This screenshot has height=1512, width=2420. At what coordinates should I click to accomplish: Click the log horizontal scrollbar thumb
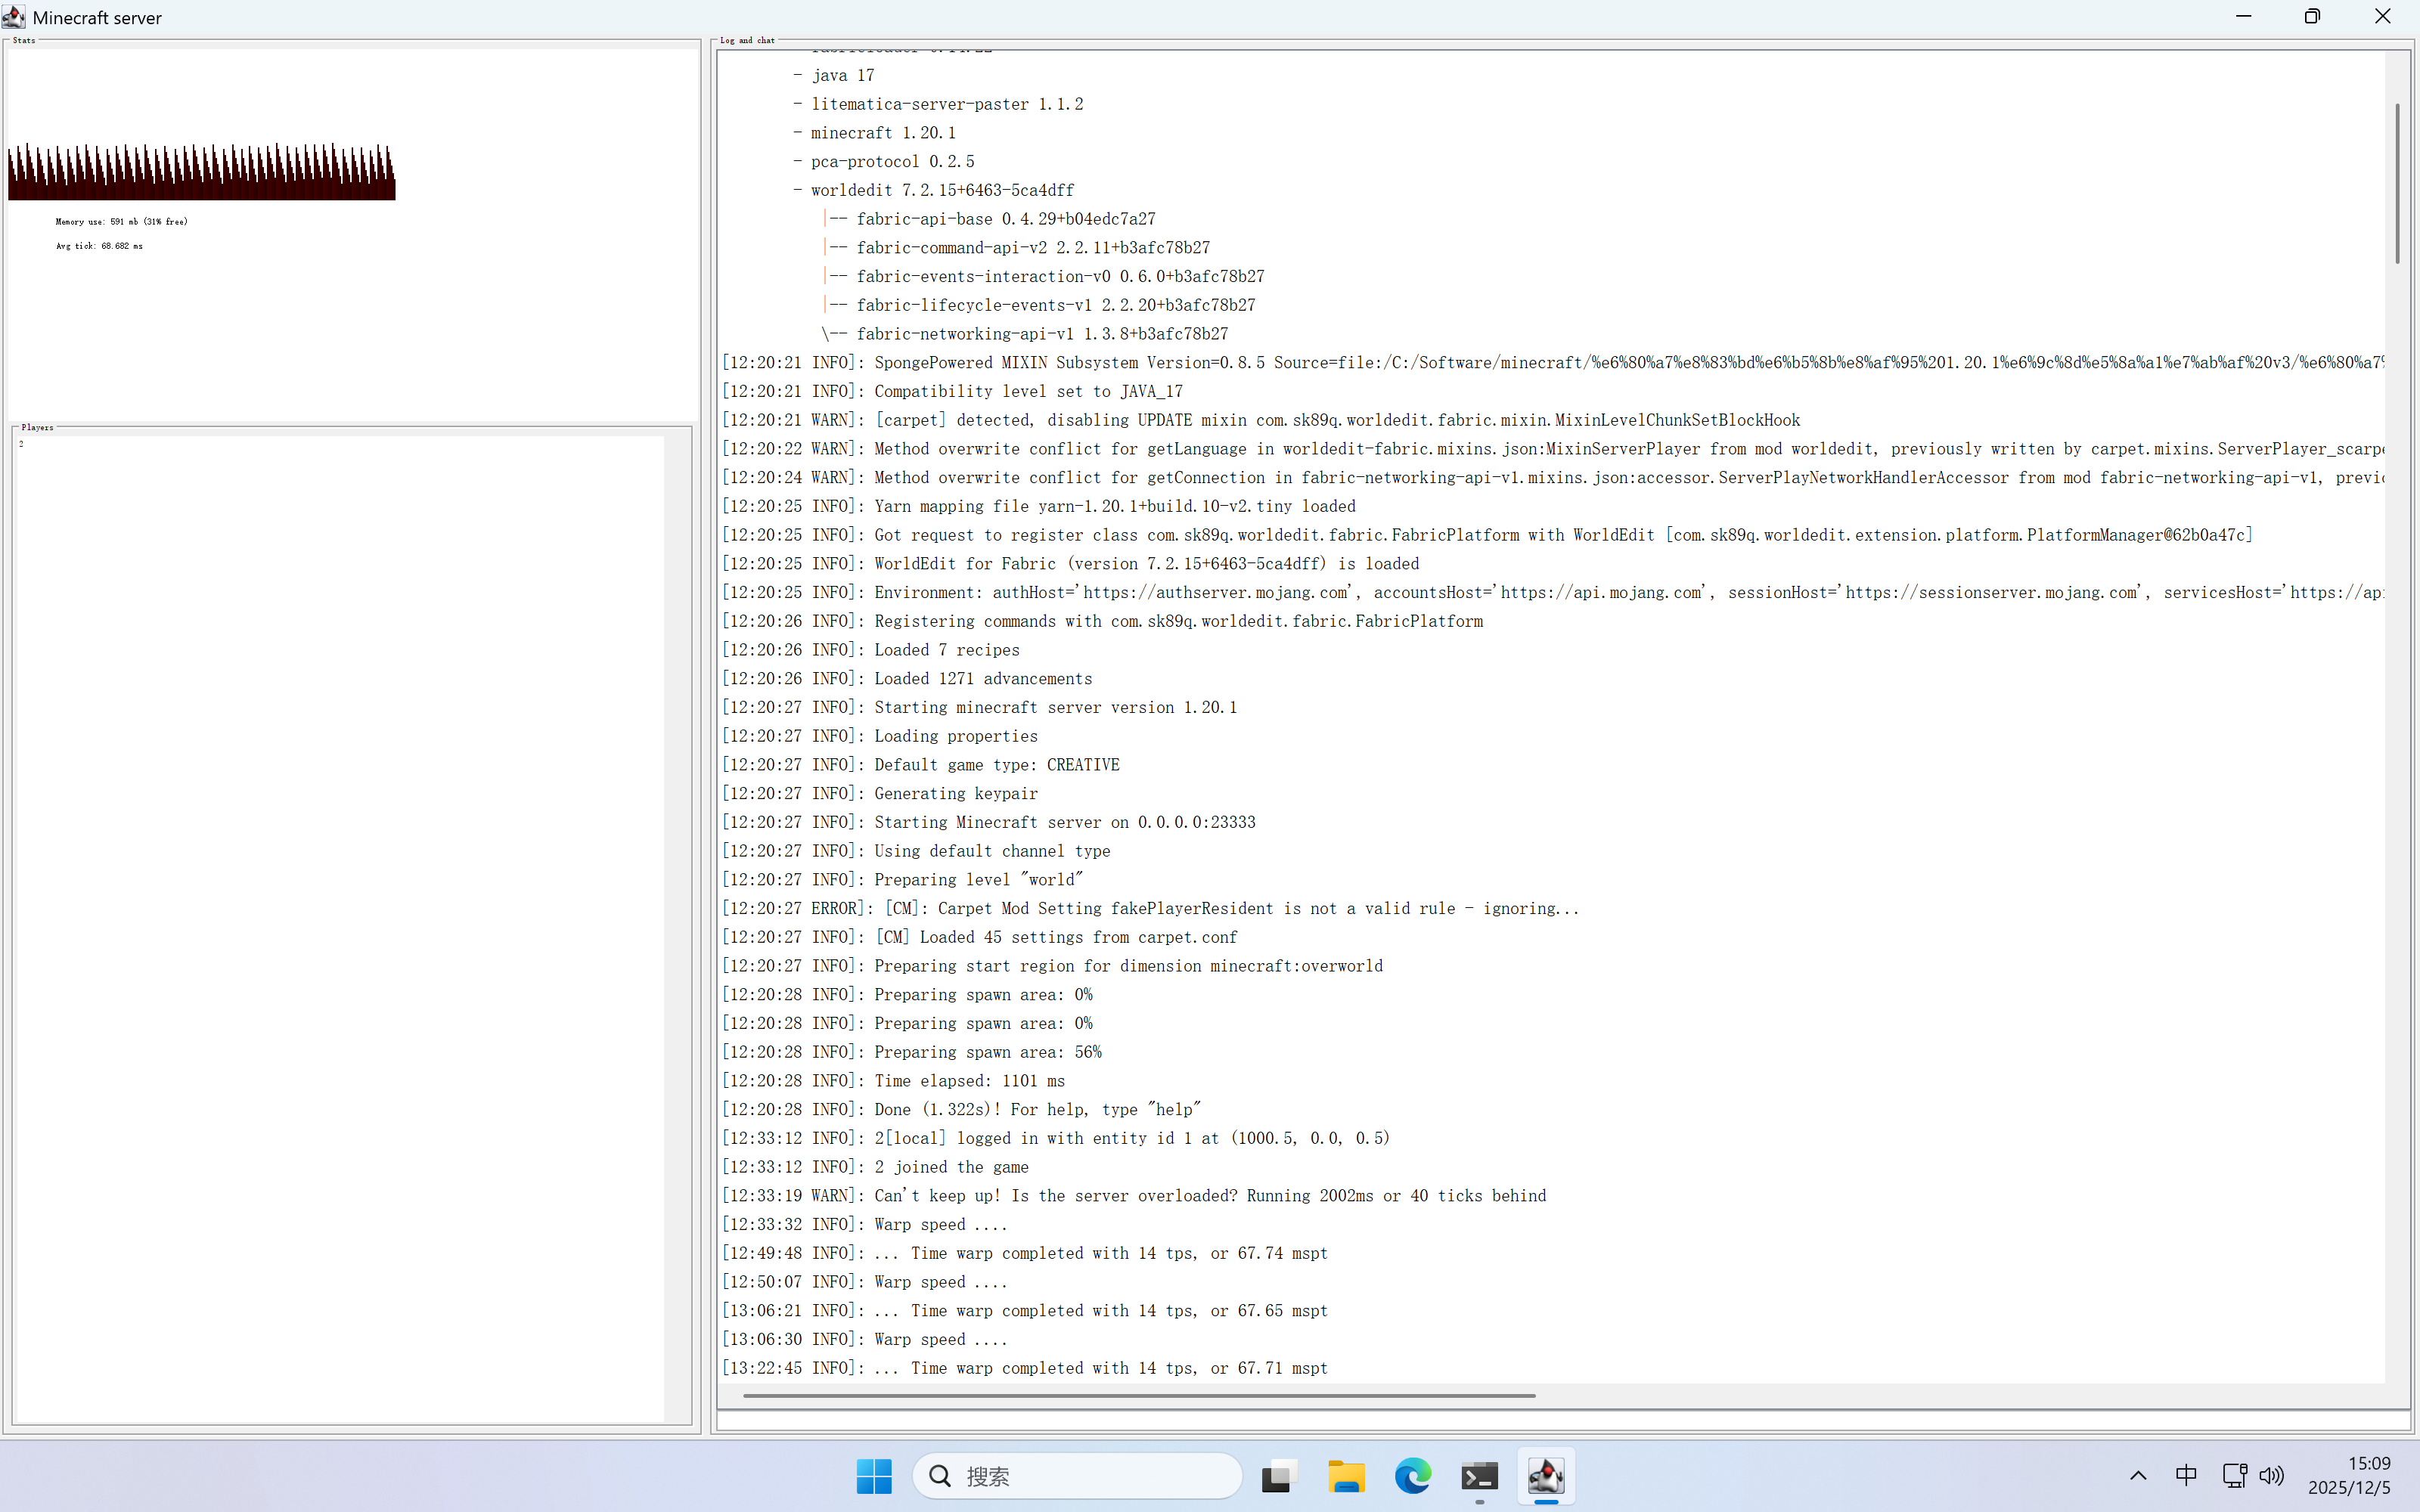[x=1138, y=1395]
